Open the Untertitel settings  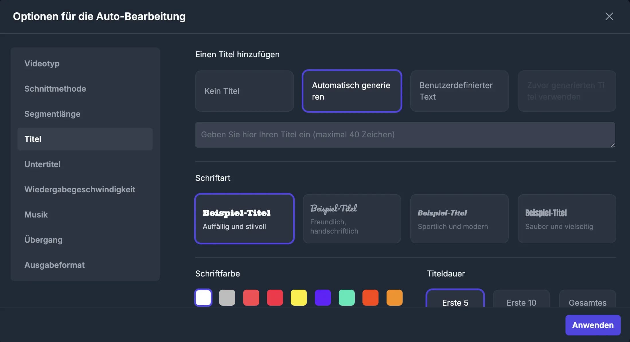click(x=42, y=164)
